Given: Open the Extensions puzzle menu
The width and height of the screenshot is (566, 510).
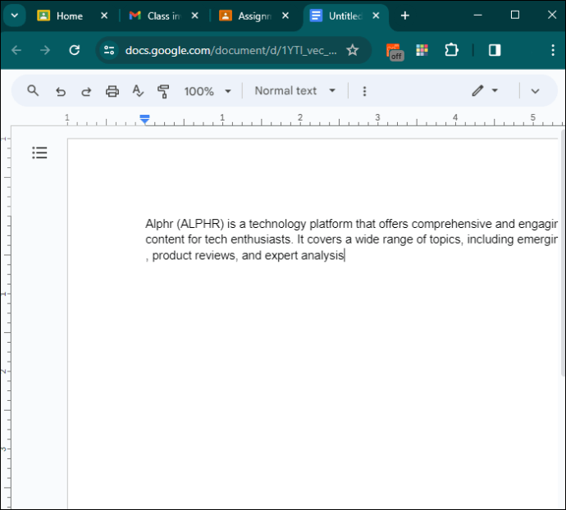Looking at the screenshot, I should (451, 50).
